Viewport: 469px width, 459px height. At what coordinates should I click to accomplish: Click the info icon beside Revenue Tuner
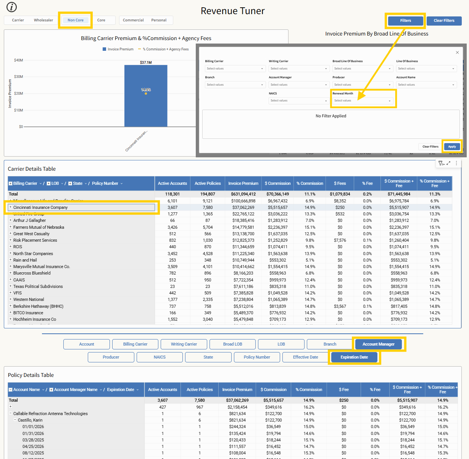click(12, 7)
